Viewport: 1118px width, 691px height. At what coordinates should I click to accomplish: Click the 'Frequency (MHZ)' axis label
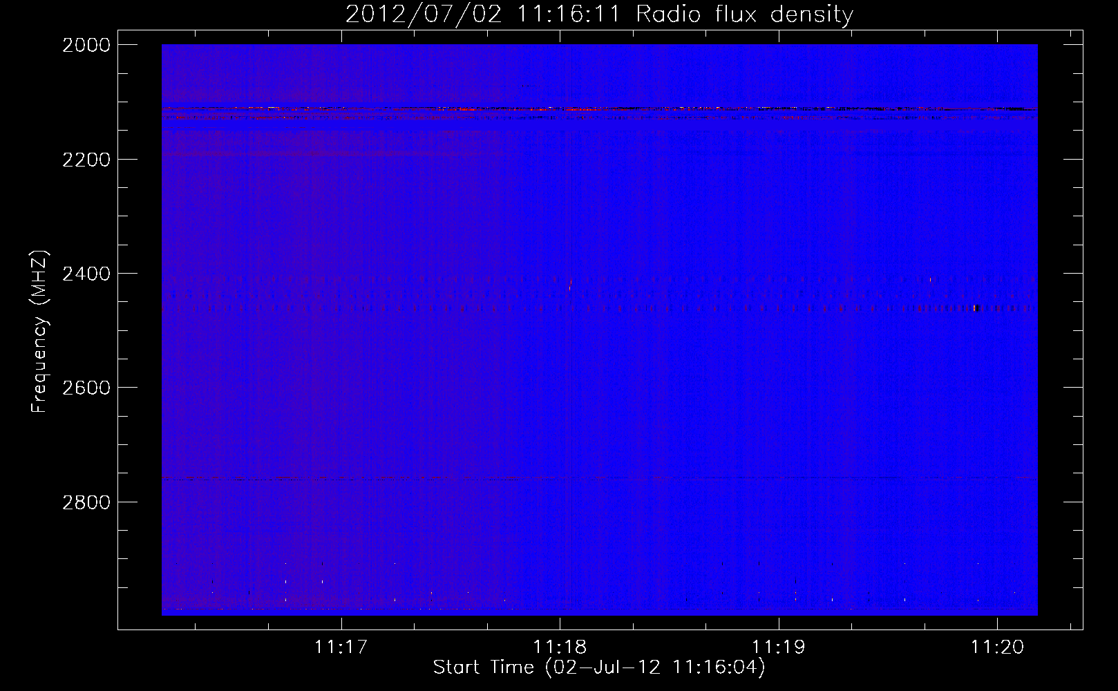(40, 332)
